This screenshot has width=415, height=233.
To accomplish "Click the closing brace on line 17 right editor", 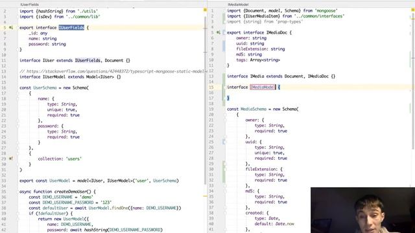I will (x=228, y=98).
